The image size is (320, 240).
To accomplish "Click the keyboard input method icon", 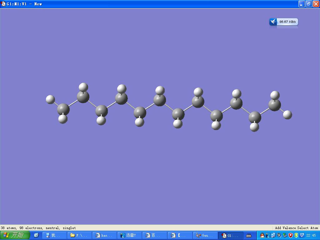I will pyautogui.click(x=248, y=236).
